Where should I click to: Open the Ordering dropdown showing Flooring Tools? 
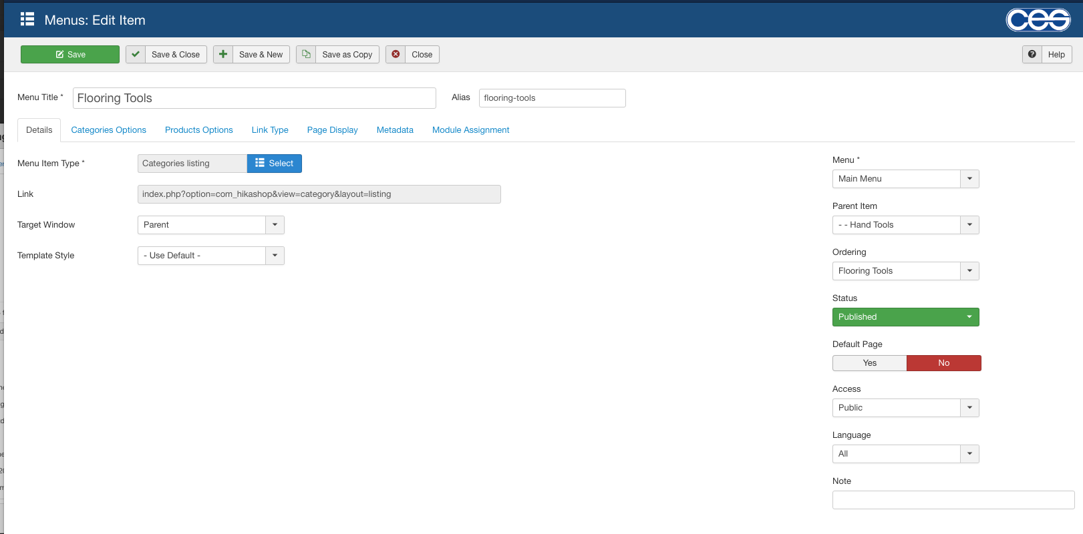tap(906, 271)
